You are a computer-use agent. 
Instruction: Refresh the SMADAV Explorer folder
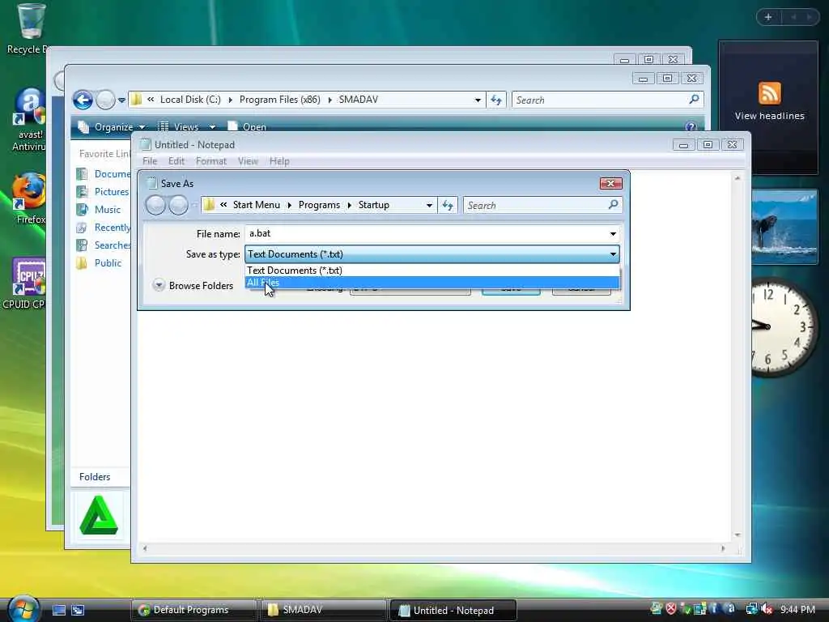pyautogui.click(x=496, y=100)
